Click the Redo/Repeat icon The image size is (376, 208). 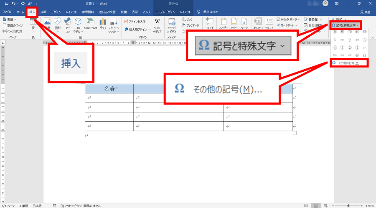click(23, 3)
